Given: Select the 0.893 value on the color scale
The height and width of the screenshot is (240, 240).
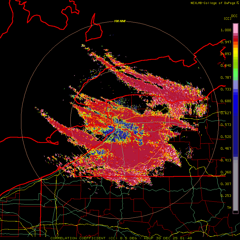Looking at the screenshot, I should [226, 54].
